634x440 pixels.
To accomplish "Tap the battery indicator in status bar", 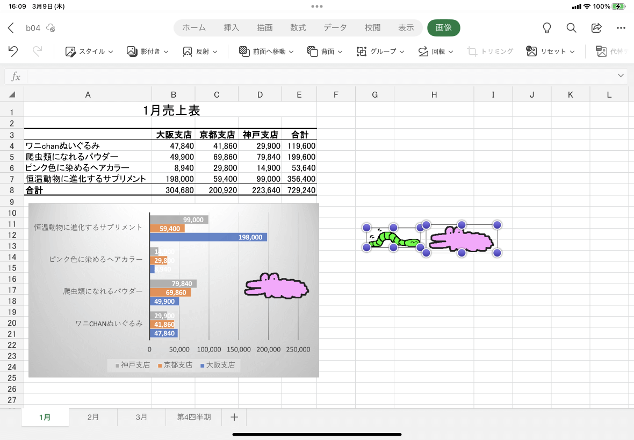I will click(618, 6).
